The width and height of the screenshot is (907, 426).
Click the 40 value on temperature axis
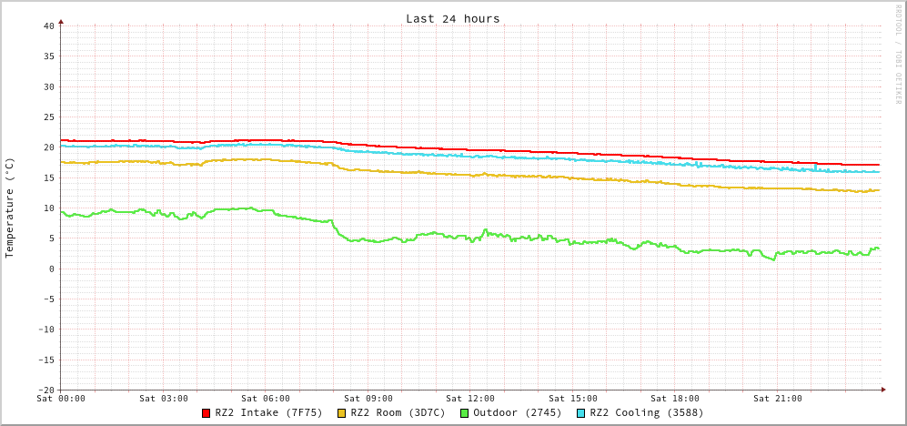click(48, 25)
